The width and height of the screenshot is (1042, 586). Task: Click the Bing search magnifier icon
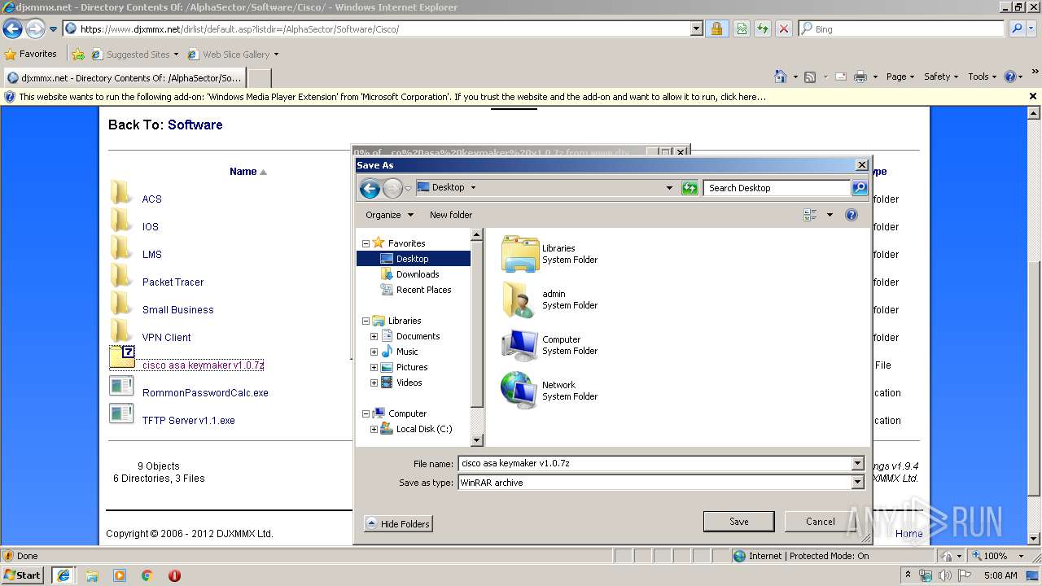[x=1017, y=28]
